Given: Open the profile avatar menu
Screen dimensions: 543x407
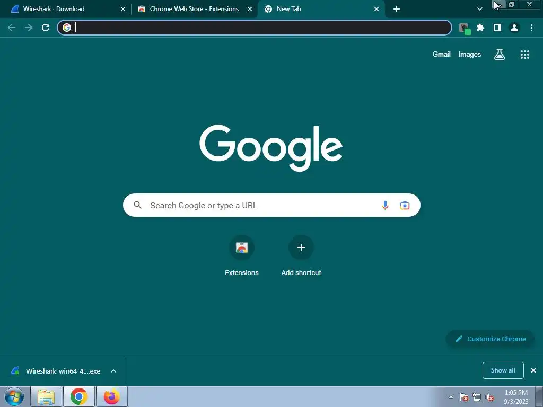Looking at the screenshot, I should point(514,28).
